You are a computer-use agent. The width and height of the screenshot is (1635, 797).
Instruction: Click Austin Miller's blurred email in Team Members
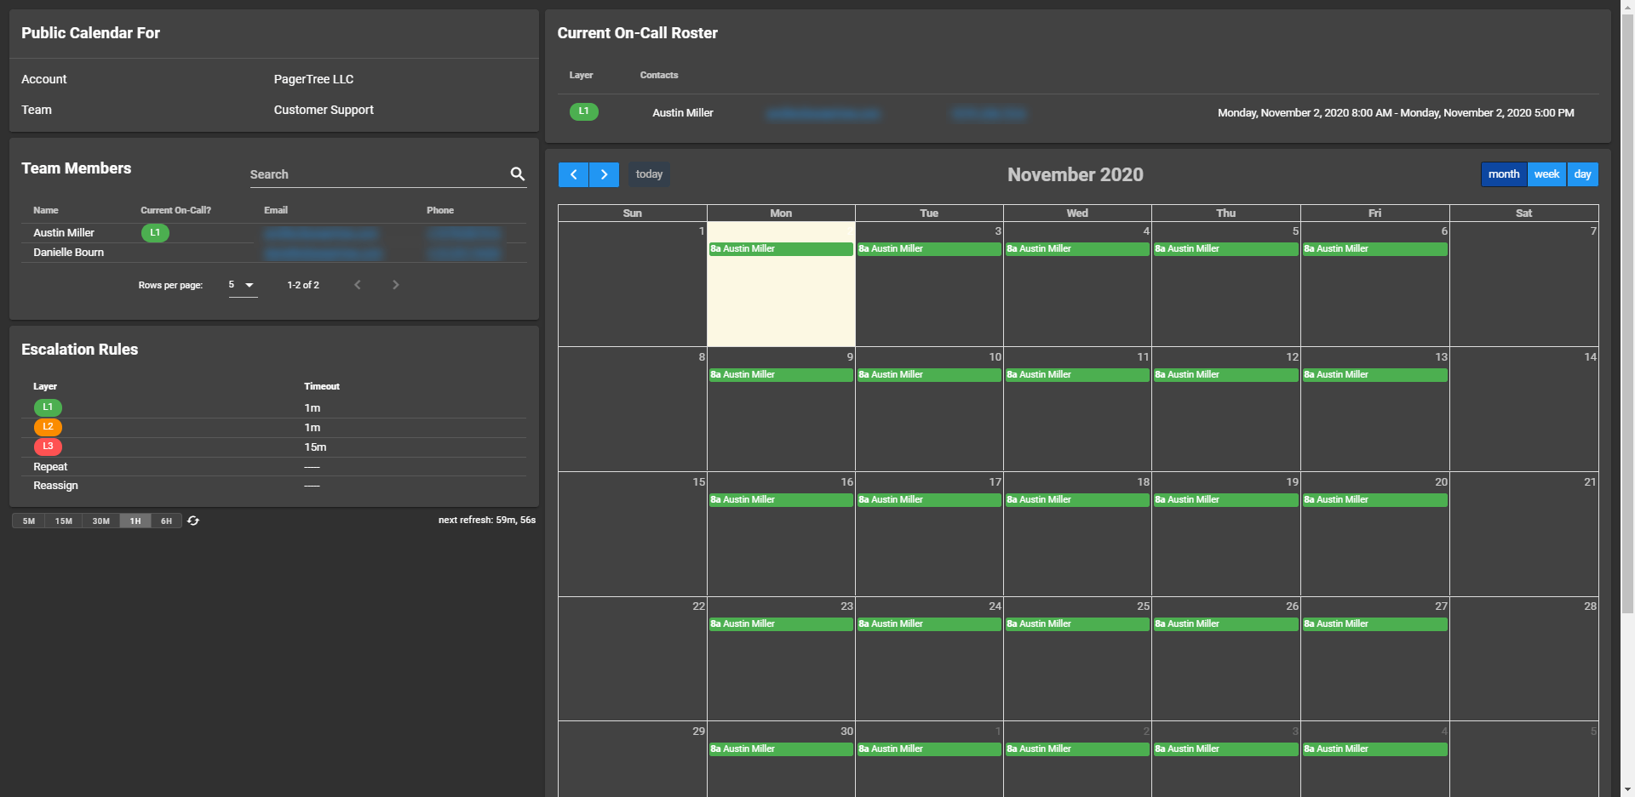point(321,233)
